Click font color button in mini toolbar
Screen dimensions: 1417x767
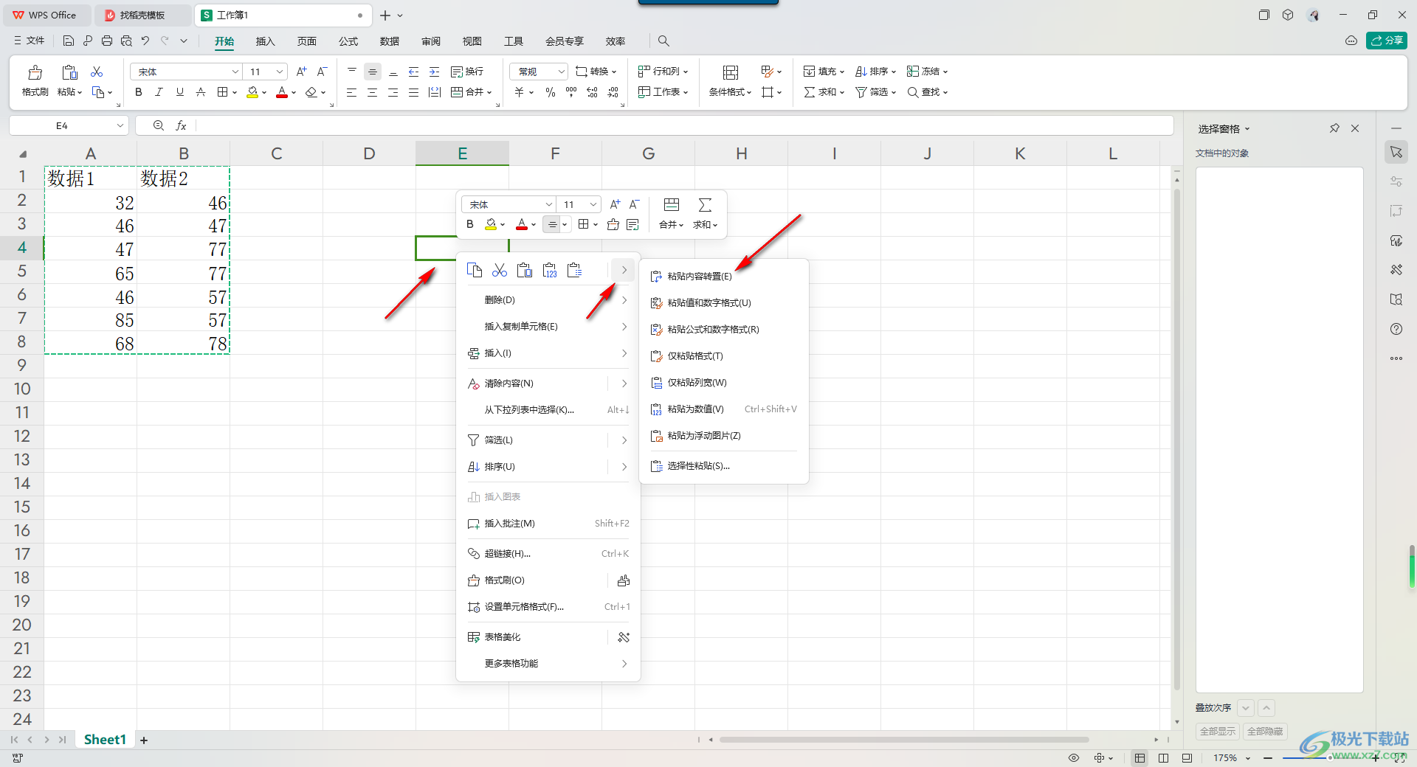coord(522,224)
